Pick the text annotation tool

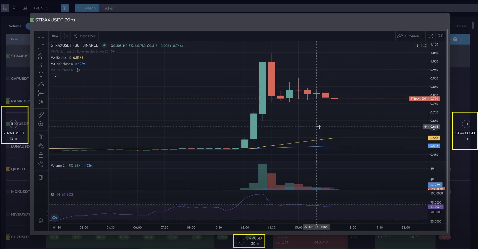point(41,74)
